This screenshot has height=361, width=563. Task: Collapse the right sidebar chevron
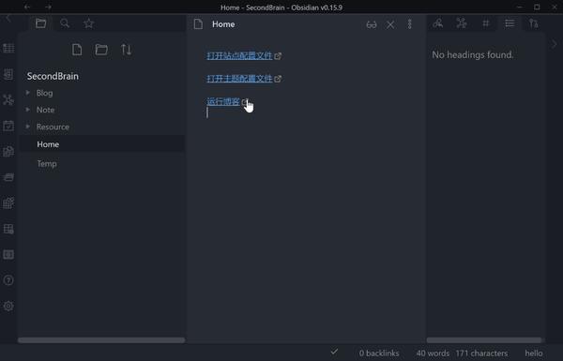coord(555,44)
